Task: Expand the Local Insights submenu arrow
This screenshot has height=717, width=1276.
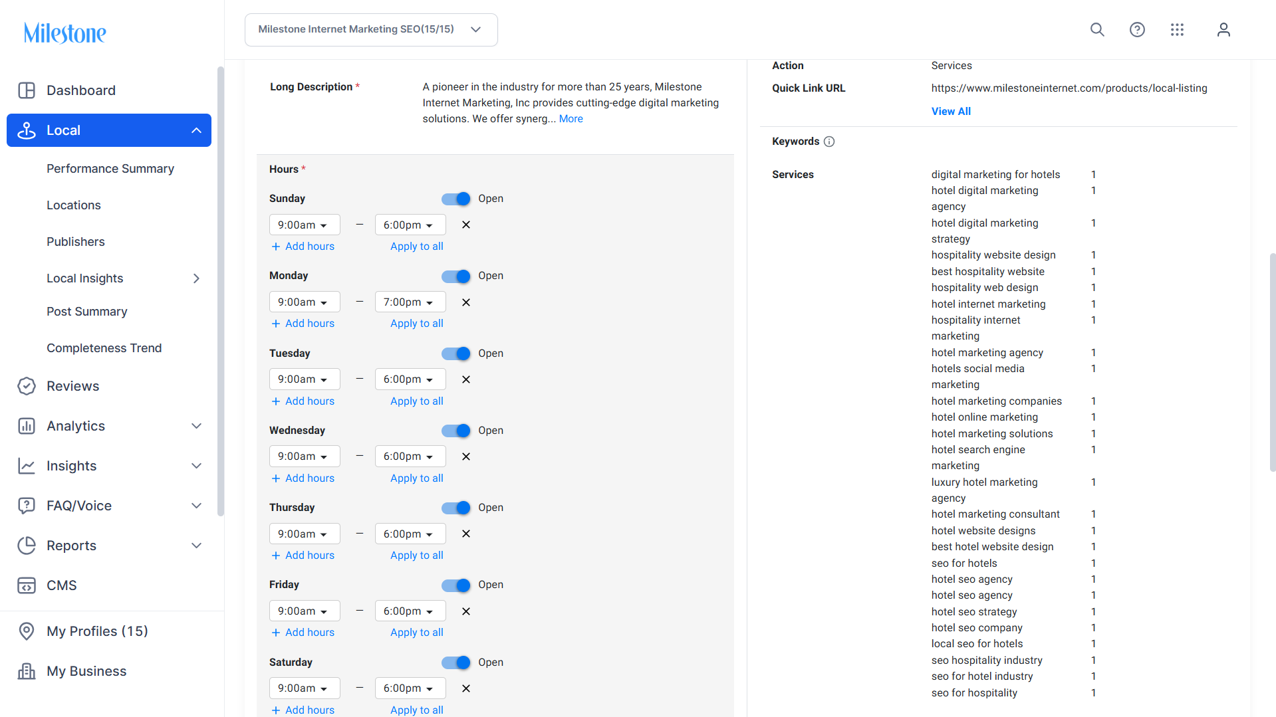Action: point(196,278)
